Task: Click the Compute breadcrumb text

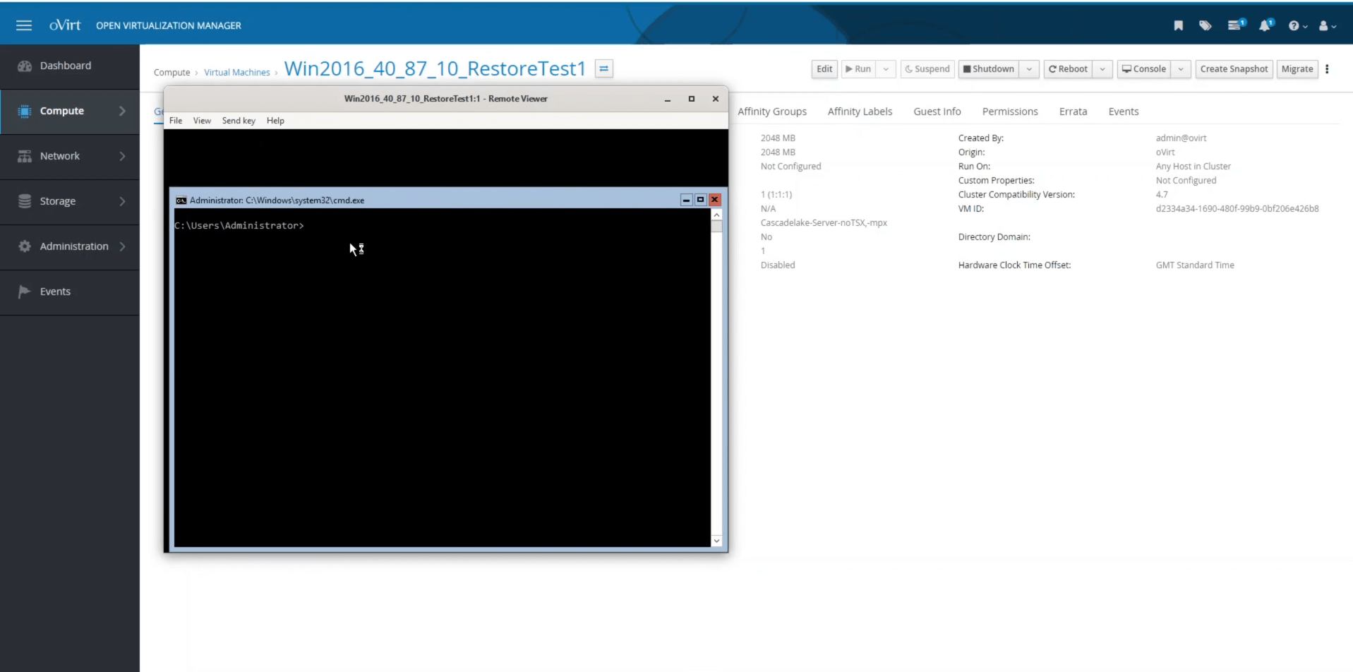Action: 172,72
